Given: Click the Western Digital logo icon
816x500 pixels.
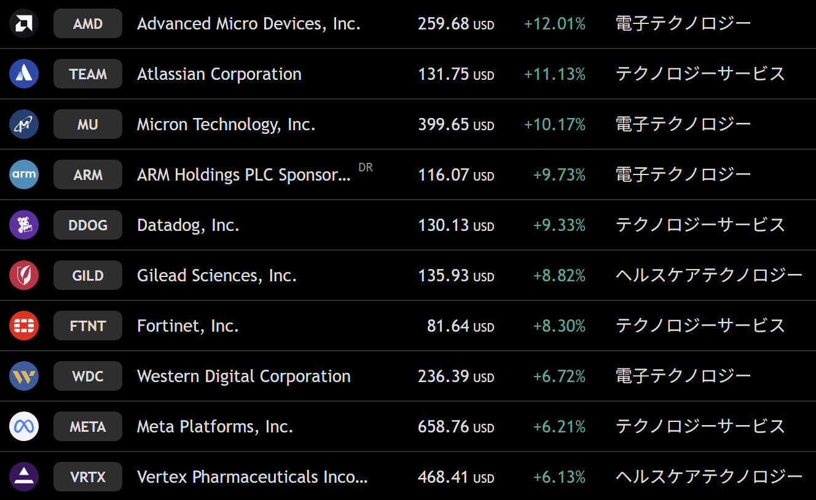Looking at the screenshot, I should 24,377.
